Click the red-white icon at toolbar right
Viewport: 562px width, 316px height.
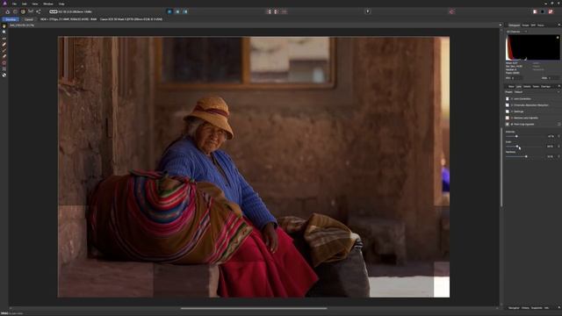pyautogui.click(x=535, y=11)
